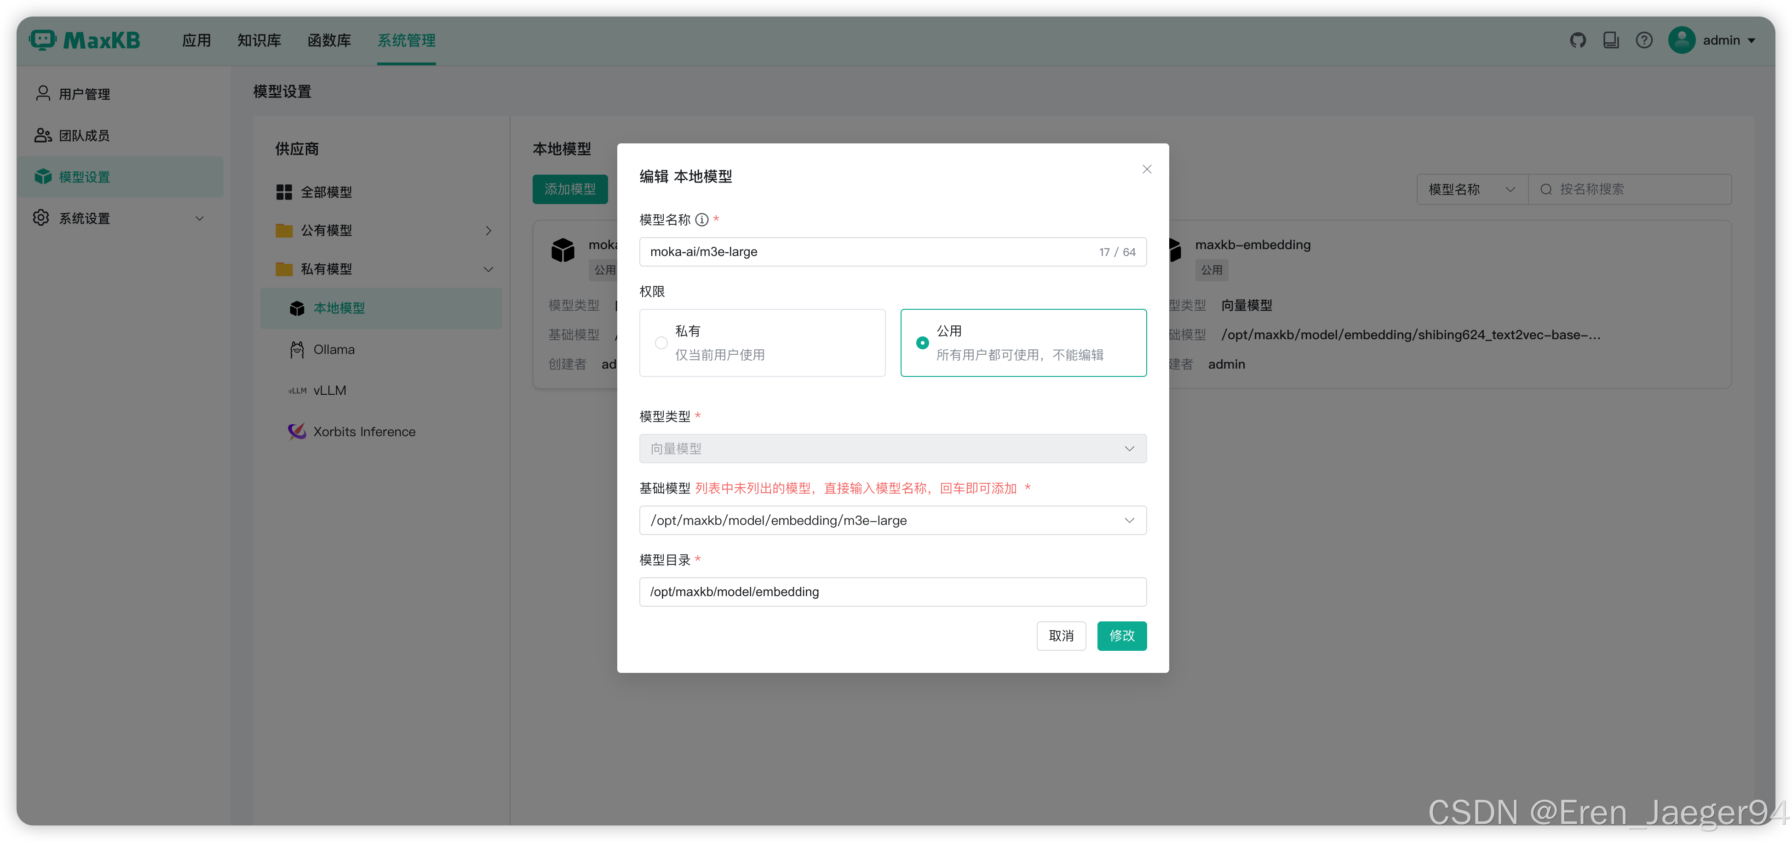Click the moka model card cube icon

[x=563, y=250]
